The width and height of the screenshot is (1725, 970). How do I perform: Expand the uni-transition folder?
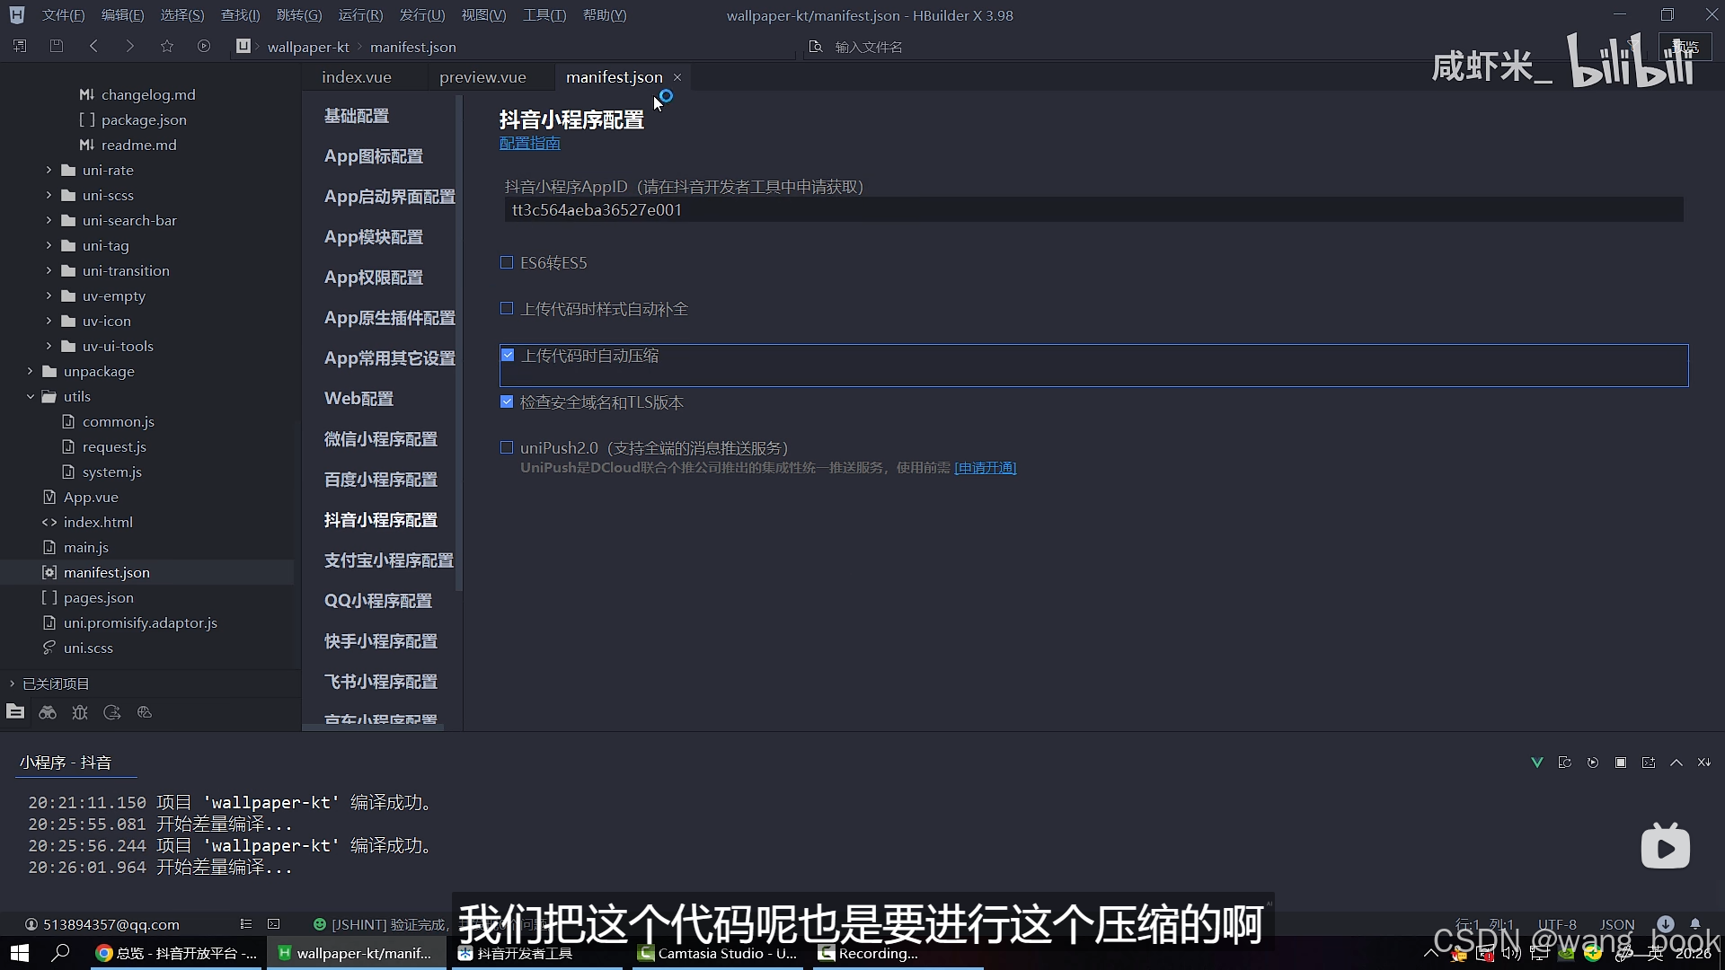coord(49,270)
